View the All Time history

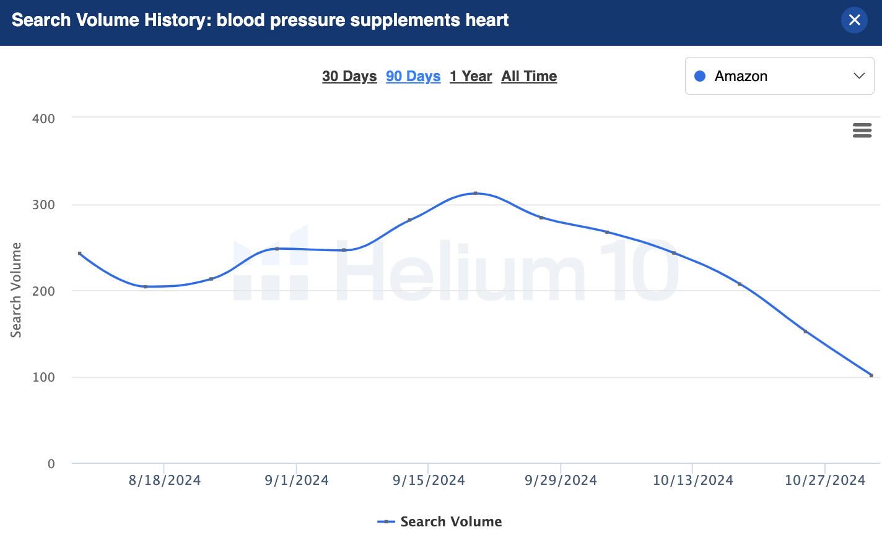(x=529, y=76)
